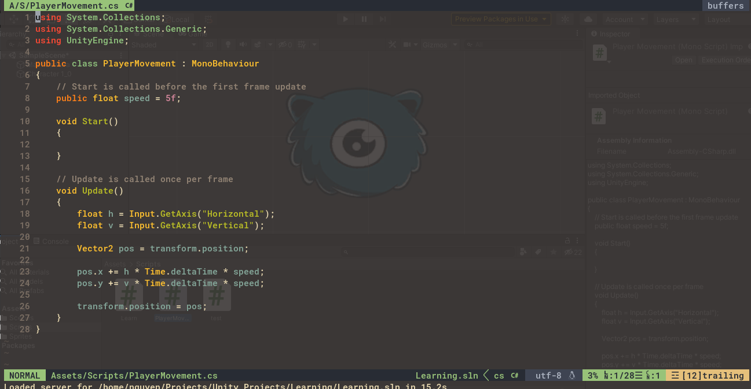Open the Preview Packages in Use dropdown
The image size is (751, 389).
click(x=500, y=18)
